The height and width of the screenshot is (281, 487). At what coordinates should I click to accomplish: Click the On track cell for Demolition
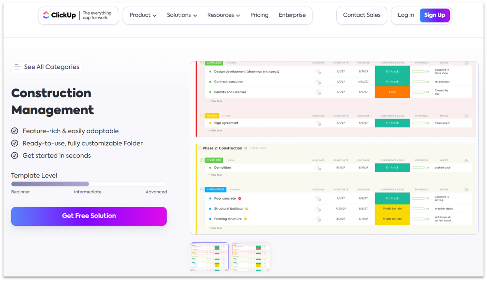[x=392, y=168]
